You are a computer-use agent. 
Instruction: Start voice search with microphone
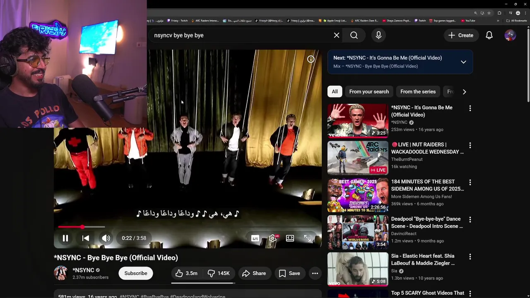click(x=378, y=35)
